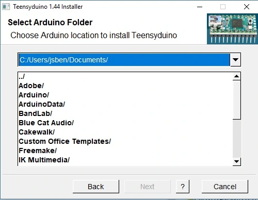Image resolution: width=258 pixels, height=200 pixels.
Task: Click the folder list scrollbar thumb
Action: (237, 99)
